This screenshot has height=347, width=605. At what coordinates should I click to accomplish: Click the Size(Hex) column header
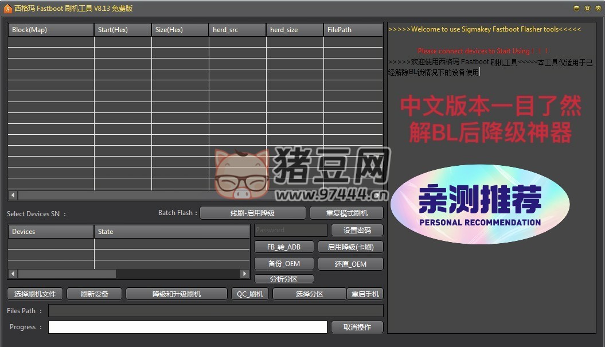[180, 30]
